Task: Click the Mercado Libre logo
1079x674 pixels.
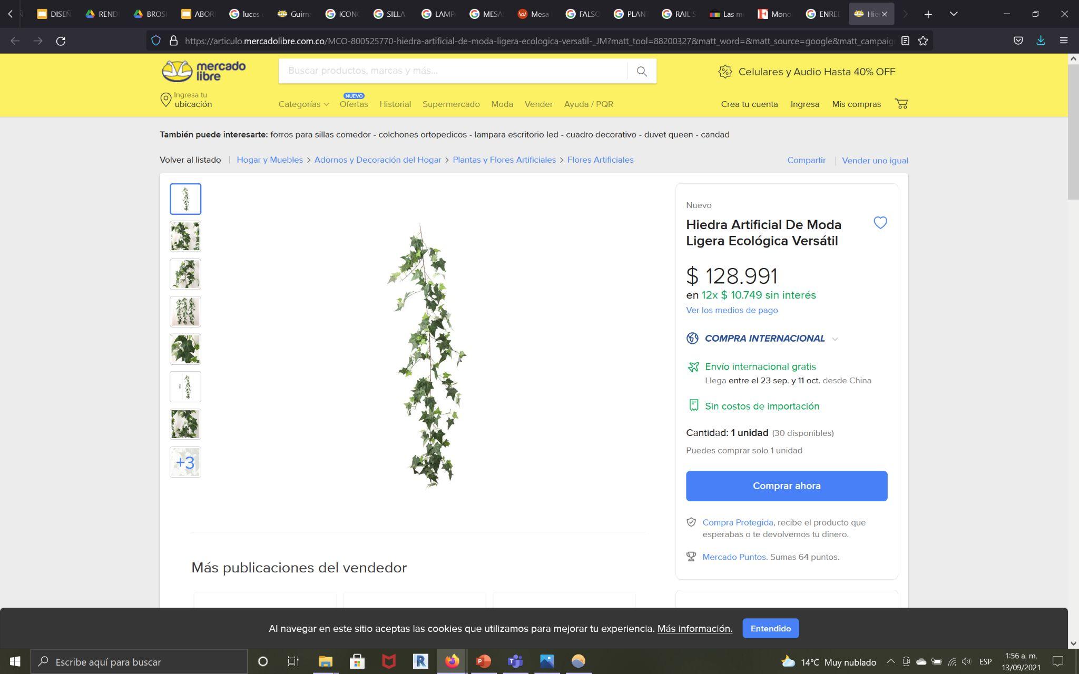Action: click(204, 71)
